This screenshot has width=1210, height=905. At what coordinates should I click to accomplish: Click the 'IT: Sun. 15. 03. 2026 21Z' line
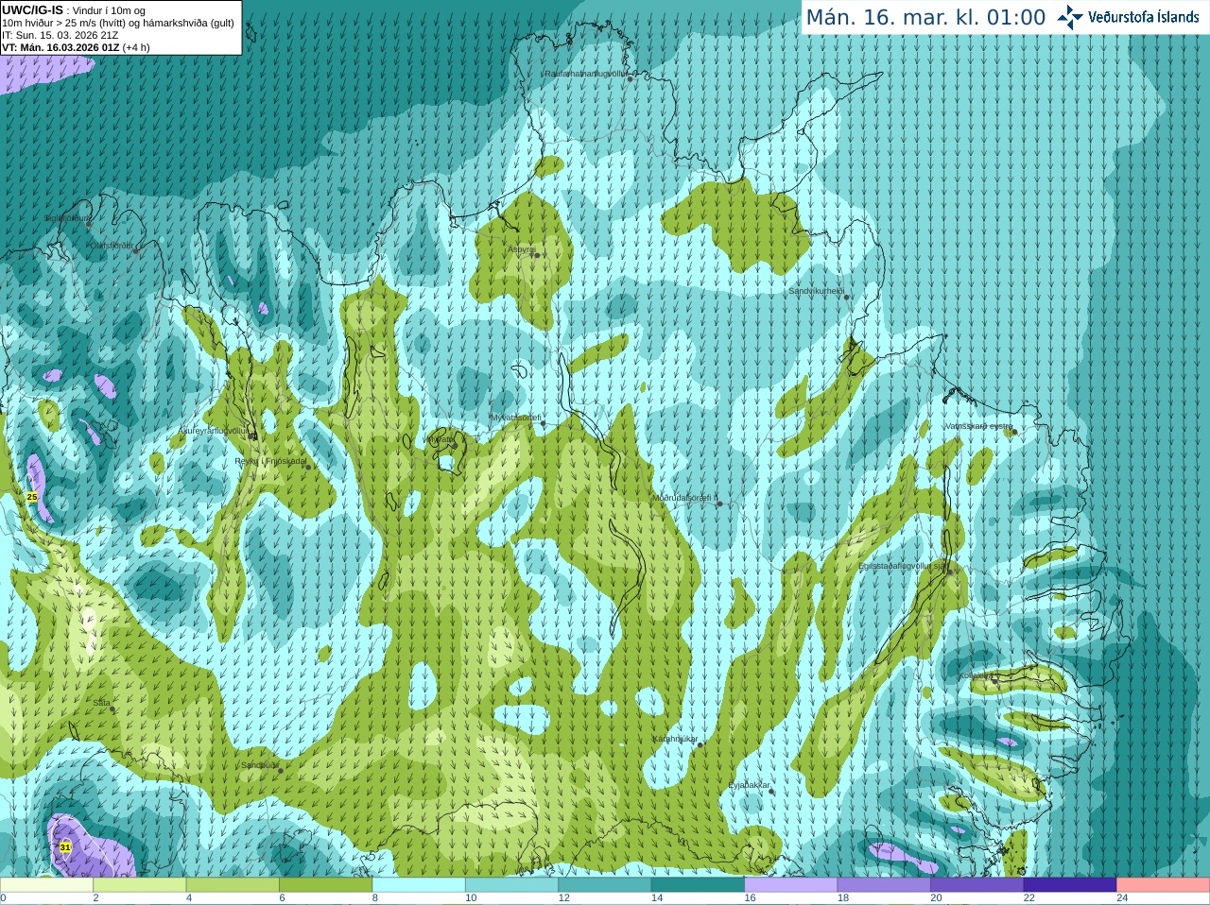click(60, 35)
